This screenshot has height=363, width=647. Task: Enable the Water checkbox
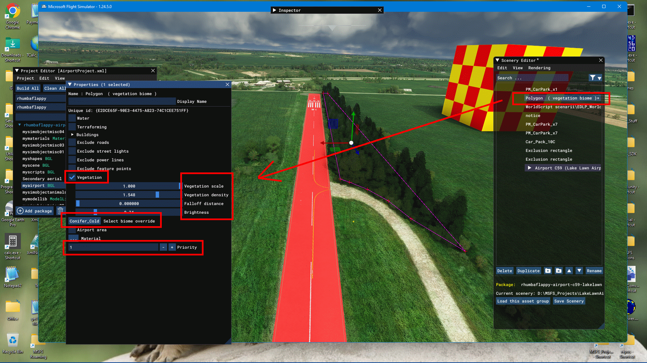[72, 118]
